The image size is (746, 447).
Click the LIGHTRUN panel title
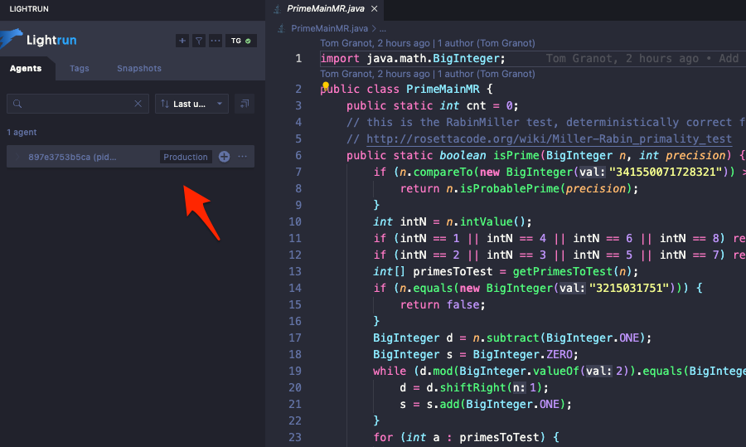[29, 8]
